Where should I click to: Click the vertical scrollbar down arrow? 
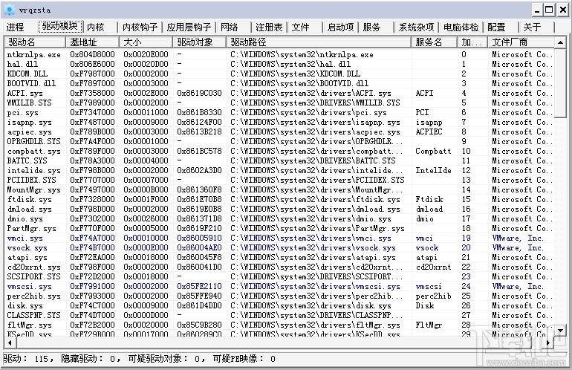click(x=560, y=331)
